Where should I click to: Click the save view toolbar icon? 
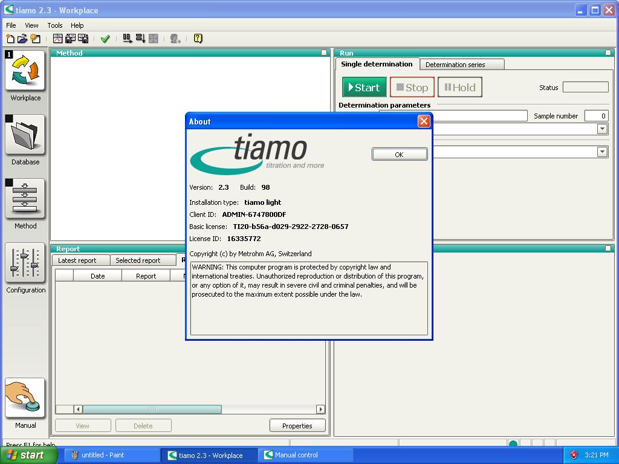[83, 38]
